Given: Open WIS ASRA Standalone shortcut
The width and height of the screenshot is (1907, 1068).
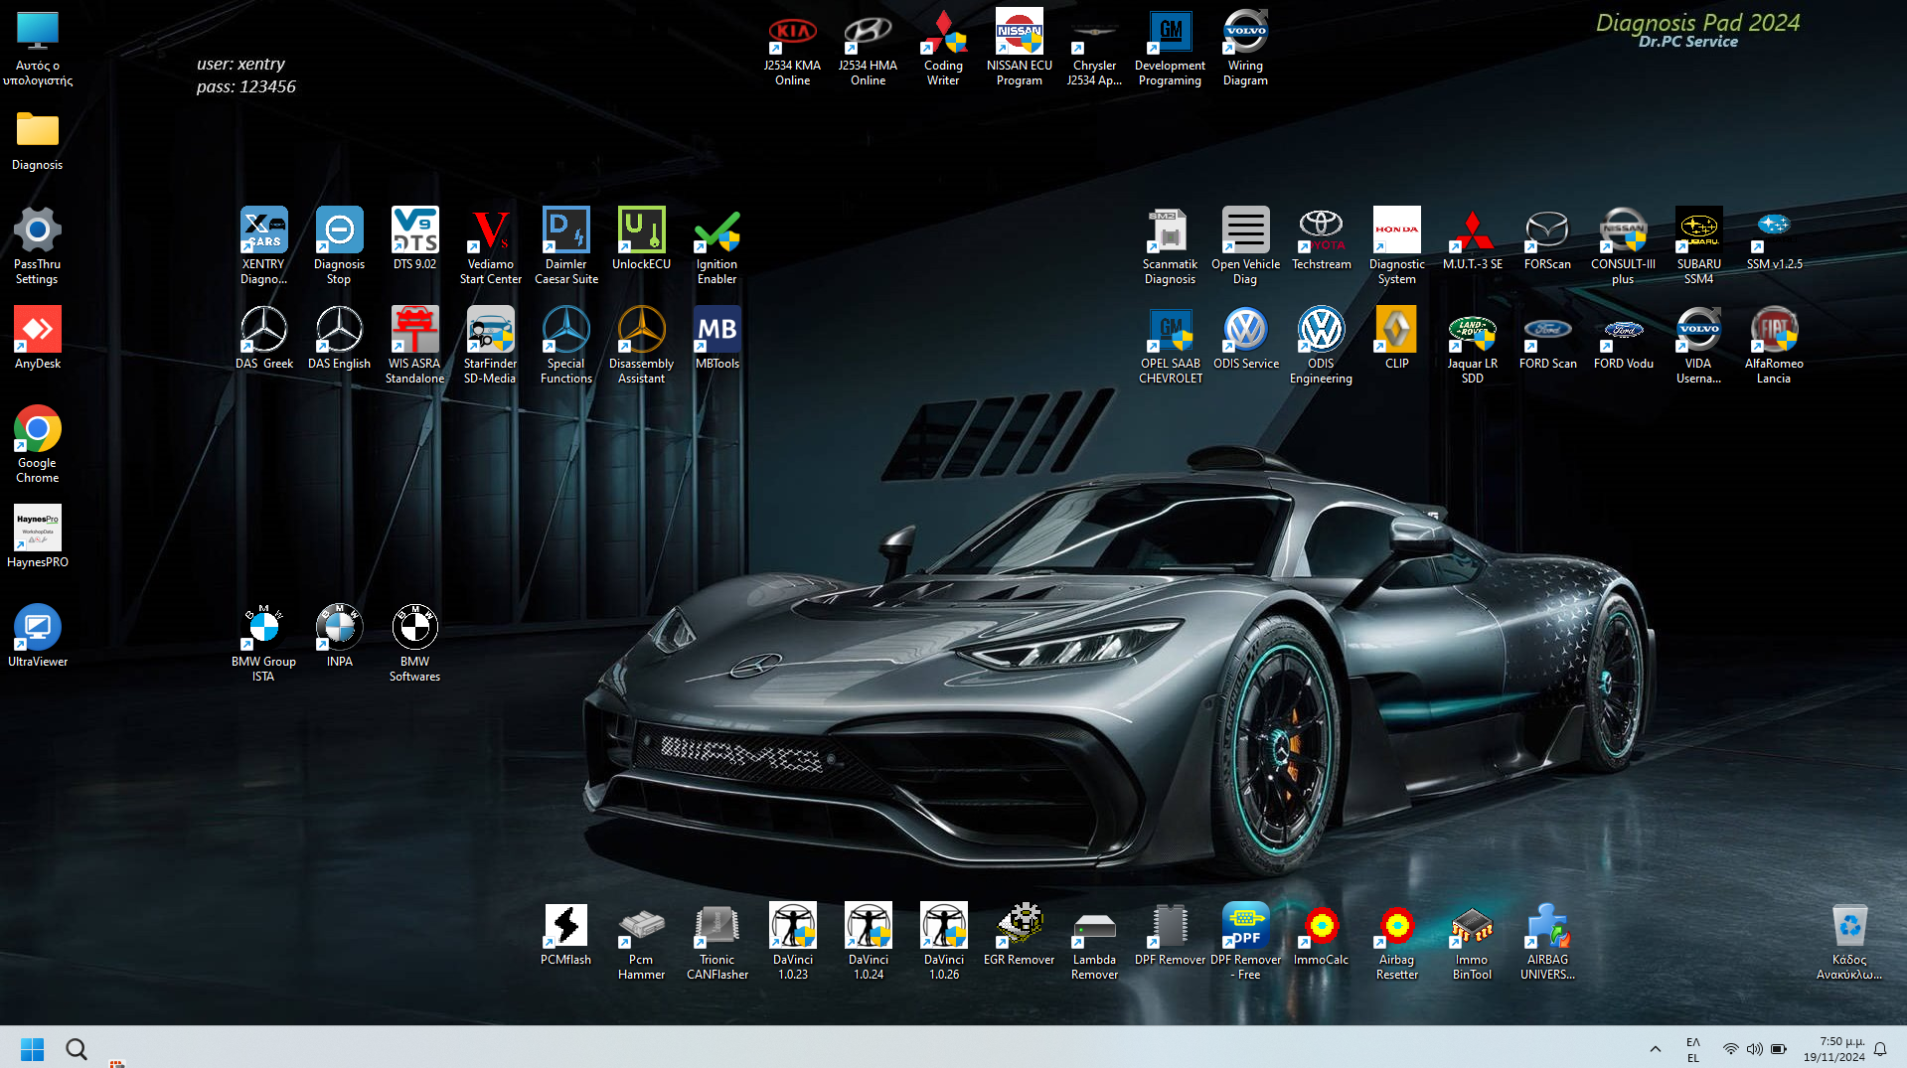Looking at the screenshot, I should (x=414, y=344).
